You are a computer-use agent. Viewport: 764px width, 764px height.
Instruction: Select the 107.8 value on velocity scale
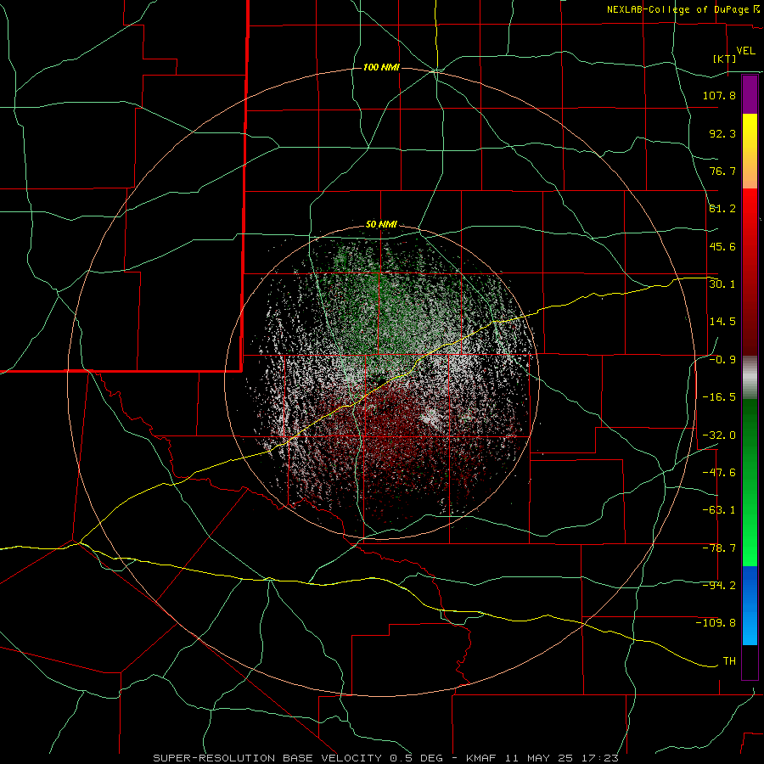pos(719,95)
